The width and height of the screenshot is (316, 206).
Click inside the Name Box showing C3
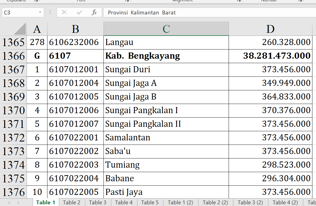[19, 13]
